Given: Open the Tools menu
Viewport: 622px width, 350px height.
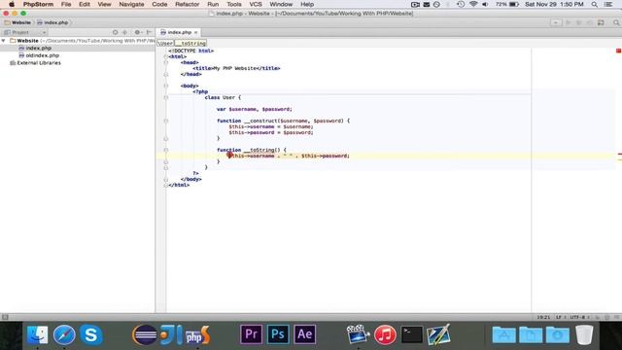Looking at the screenshot, I should [234, 4].
